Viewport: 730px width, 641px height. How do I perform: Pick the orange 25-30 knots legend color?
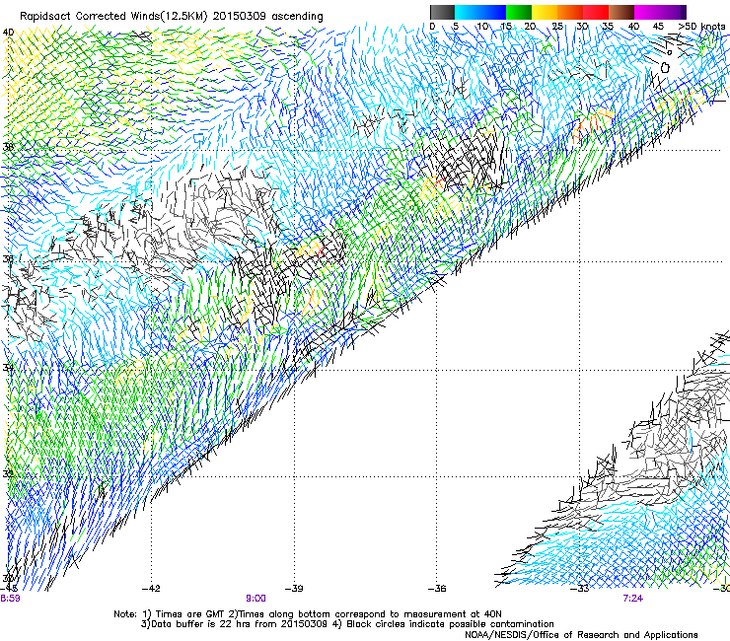coord(570,12)
